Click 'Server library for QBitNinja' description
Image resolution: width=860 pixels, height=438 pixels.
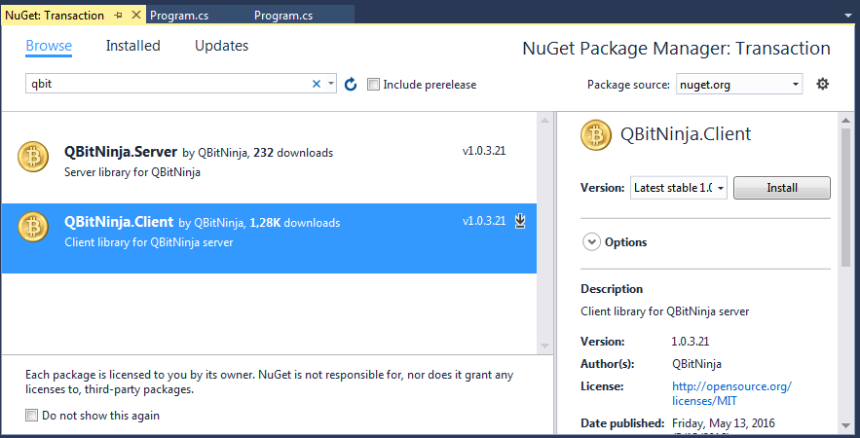click(x=132, y=172)
